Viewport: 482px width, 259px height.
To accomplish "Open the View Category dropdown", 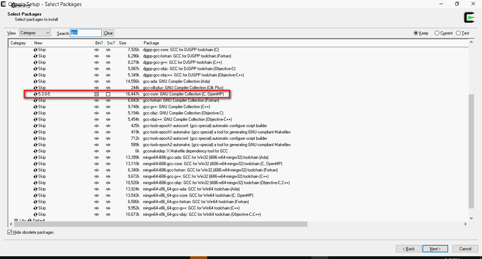I will click(x=35, y=33).
